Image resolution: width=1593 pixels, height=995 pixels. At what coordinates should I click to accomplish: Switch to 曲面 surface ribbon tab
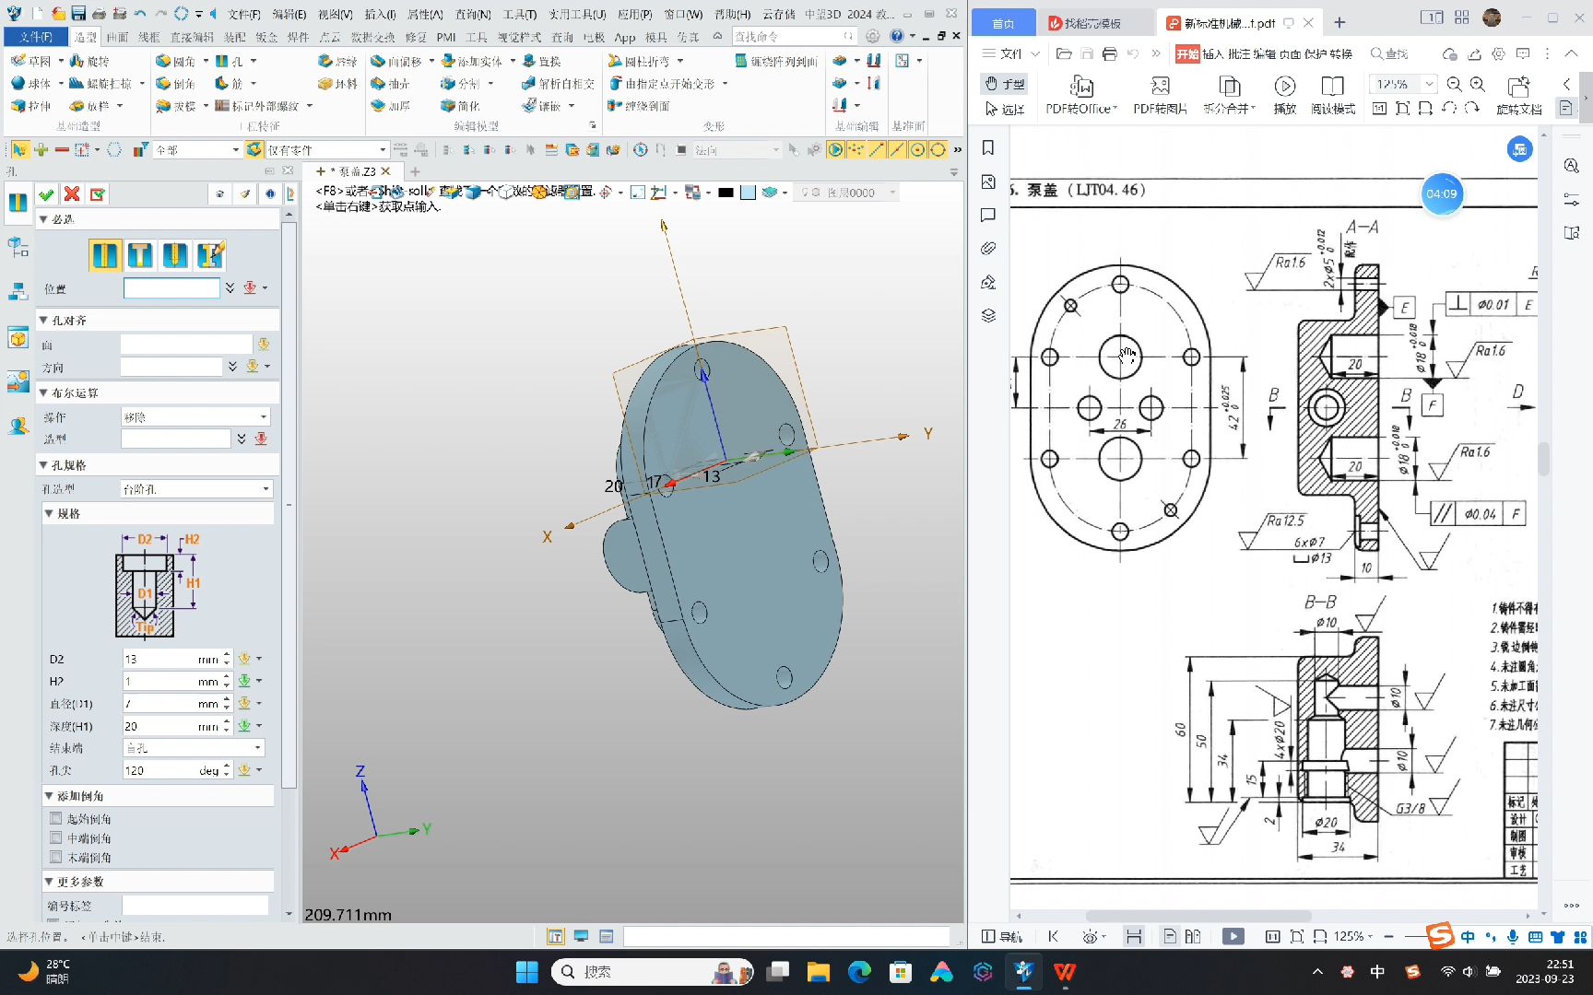click(x=117, y=37)
